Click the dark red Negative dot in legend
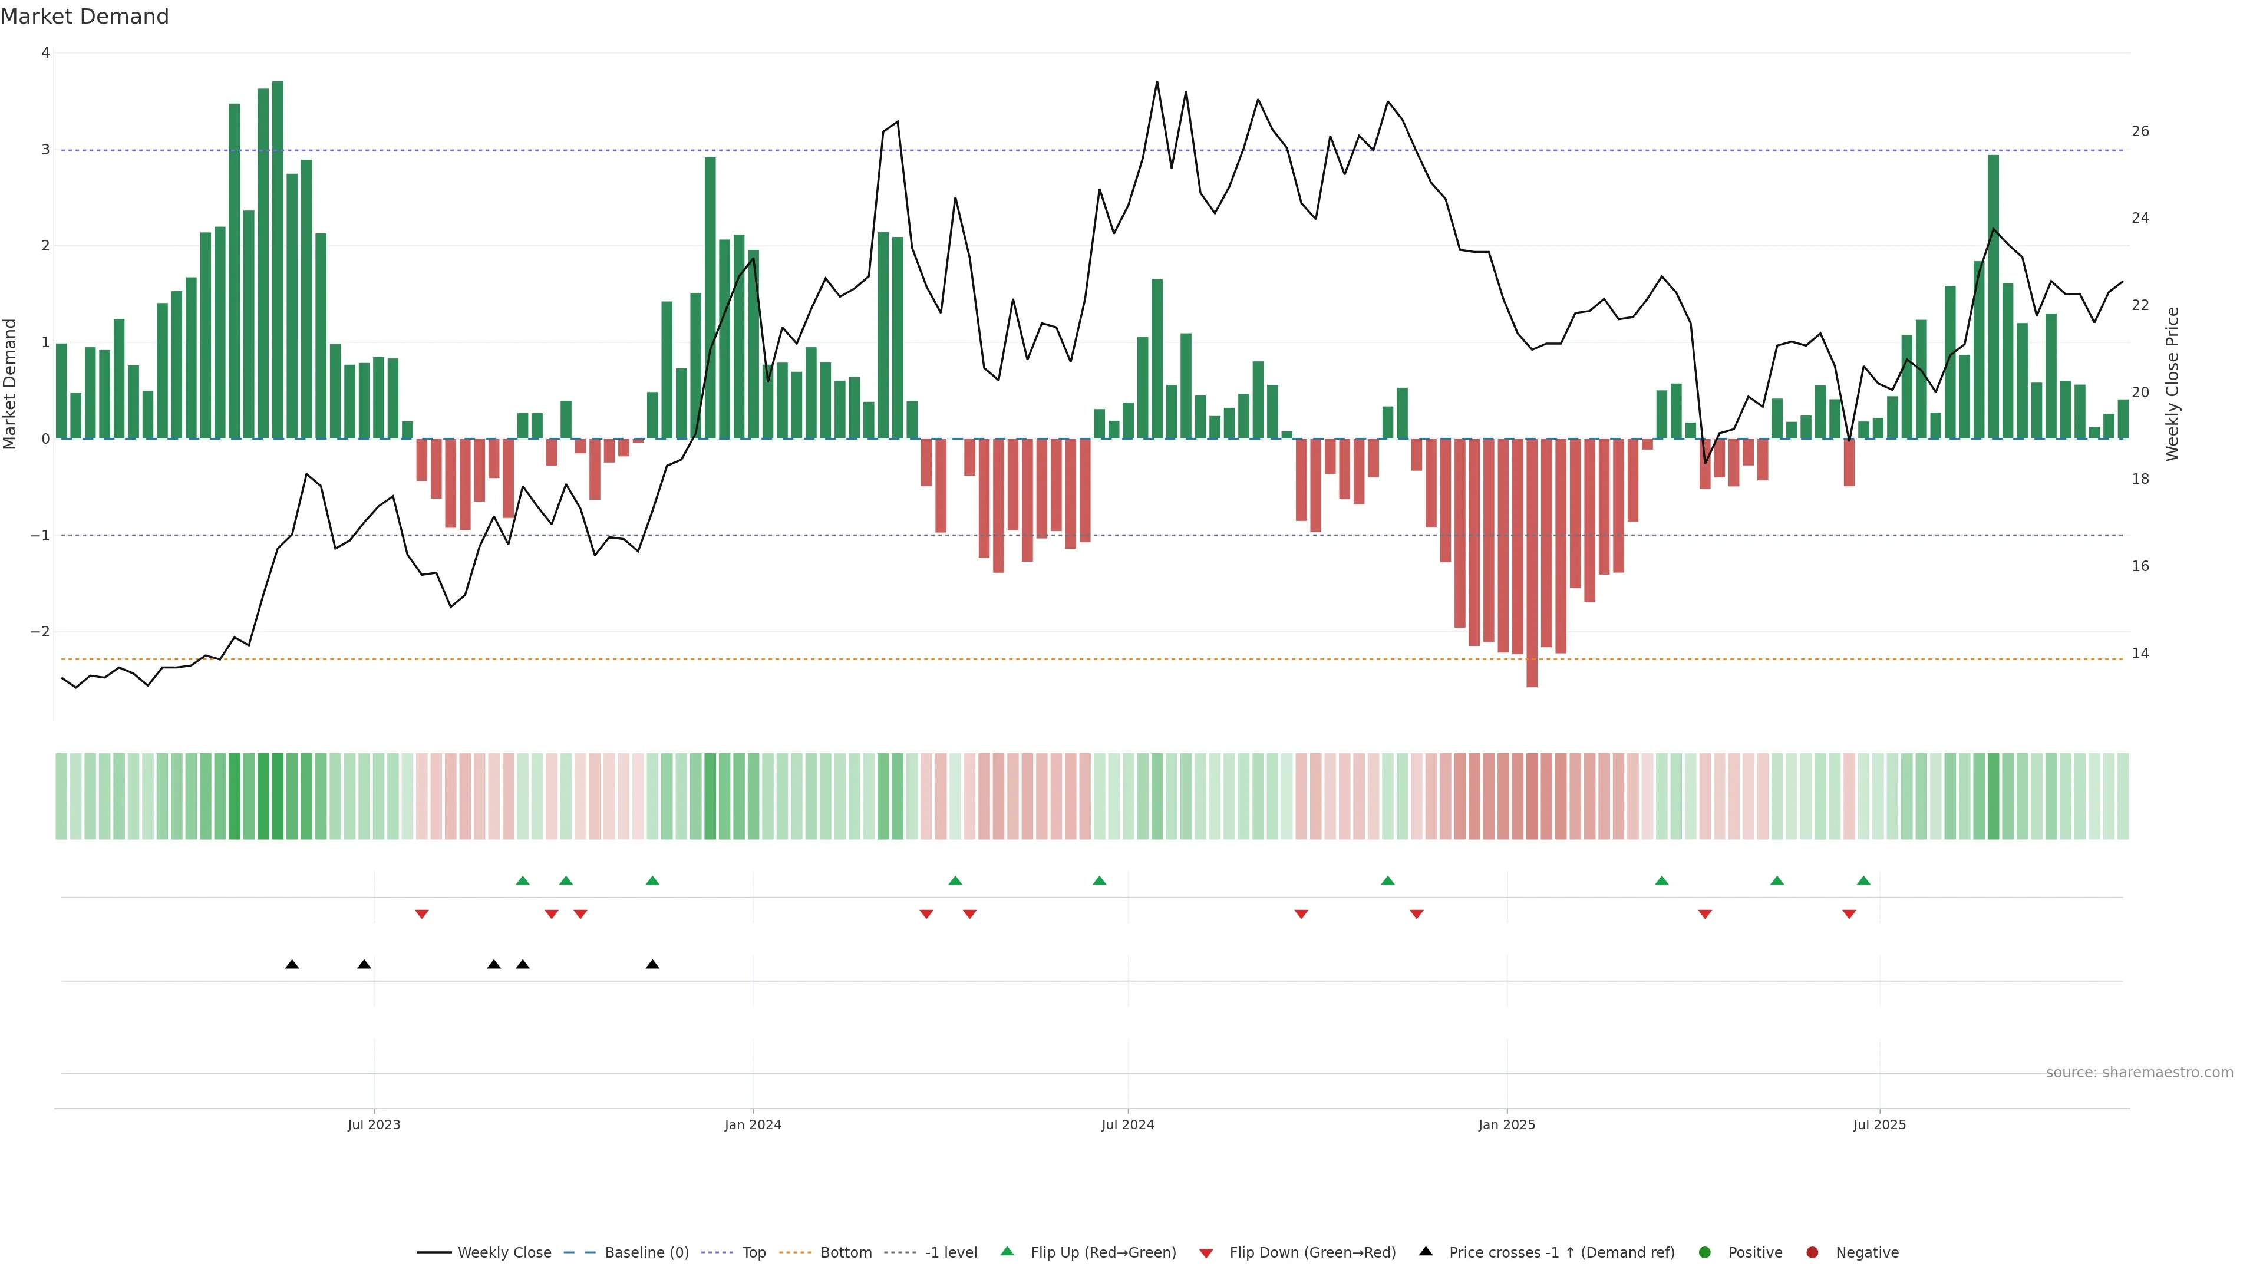Screen dimensions: 2263x1273 coord(1812,1252)
